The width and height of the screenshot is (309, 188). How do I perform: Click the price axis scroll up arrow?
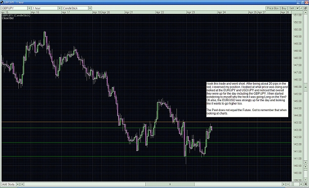click(306, 12)
